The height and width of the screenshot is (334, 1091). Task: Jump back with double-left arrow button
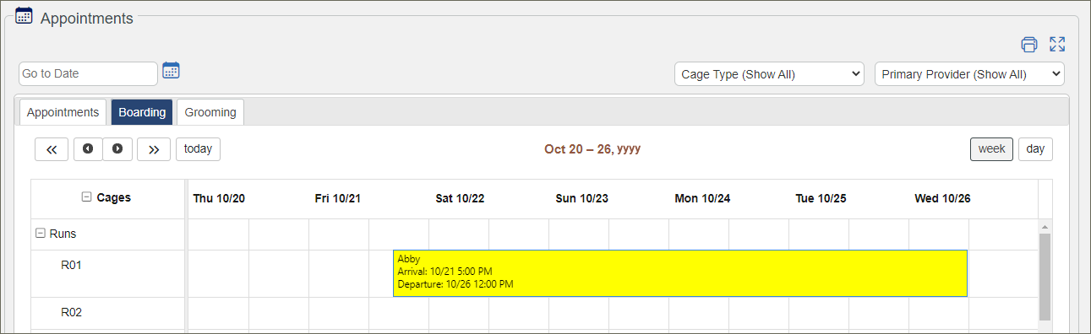tap(52, 149)
